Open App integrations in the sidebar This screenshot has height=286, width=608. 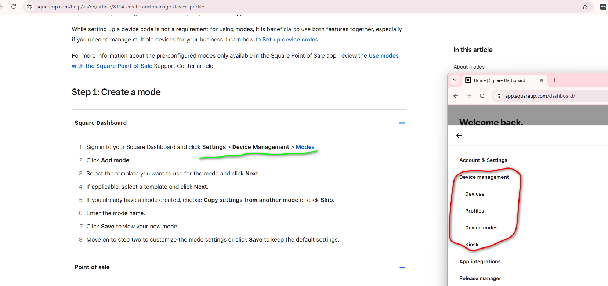[479, 261]
